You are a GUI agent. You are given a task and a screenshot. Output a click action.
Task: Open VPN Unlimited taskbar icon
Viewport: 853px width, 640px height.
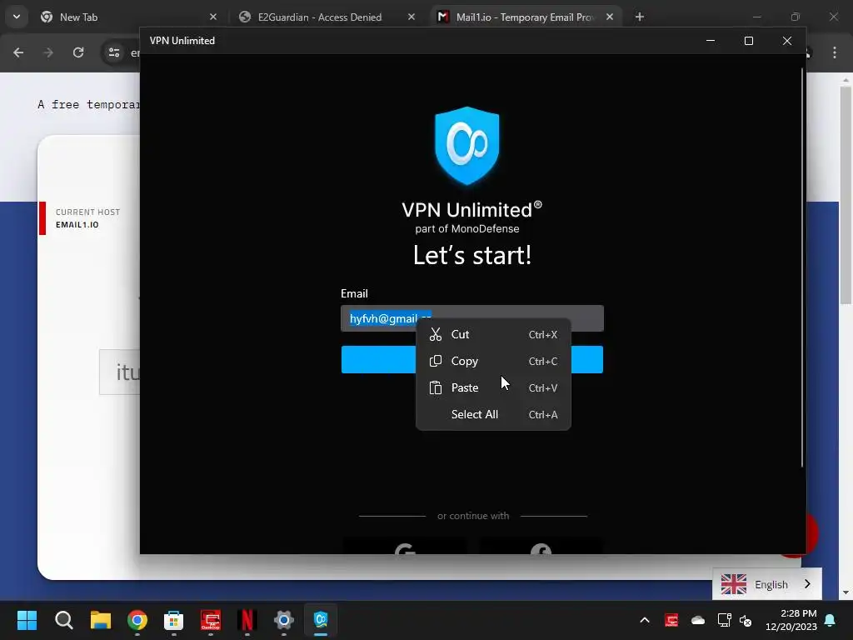click(x=321, y=620)
